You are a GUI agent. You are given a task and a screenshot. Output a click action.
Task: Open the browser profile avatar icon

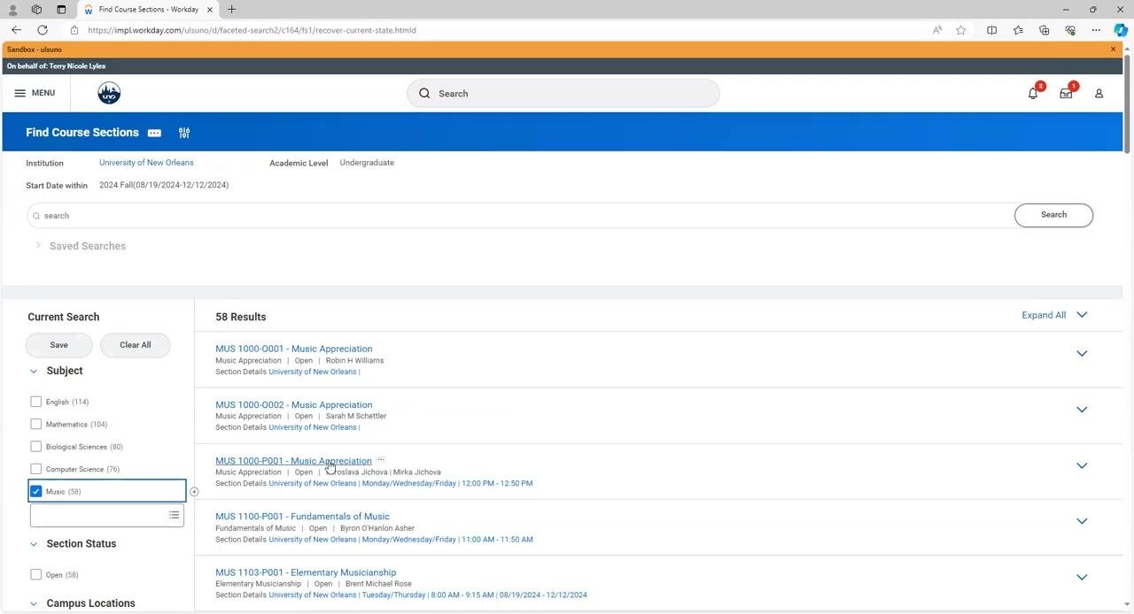(x=12, y=9)
